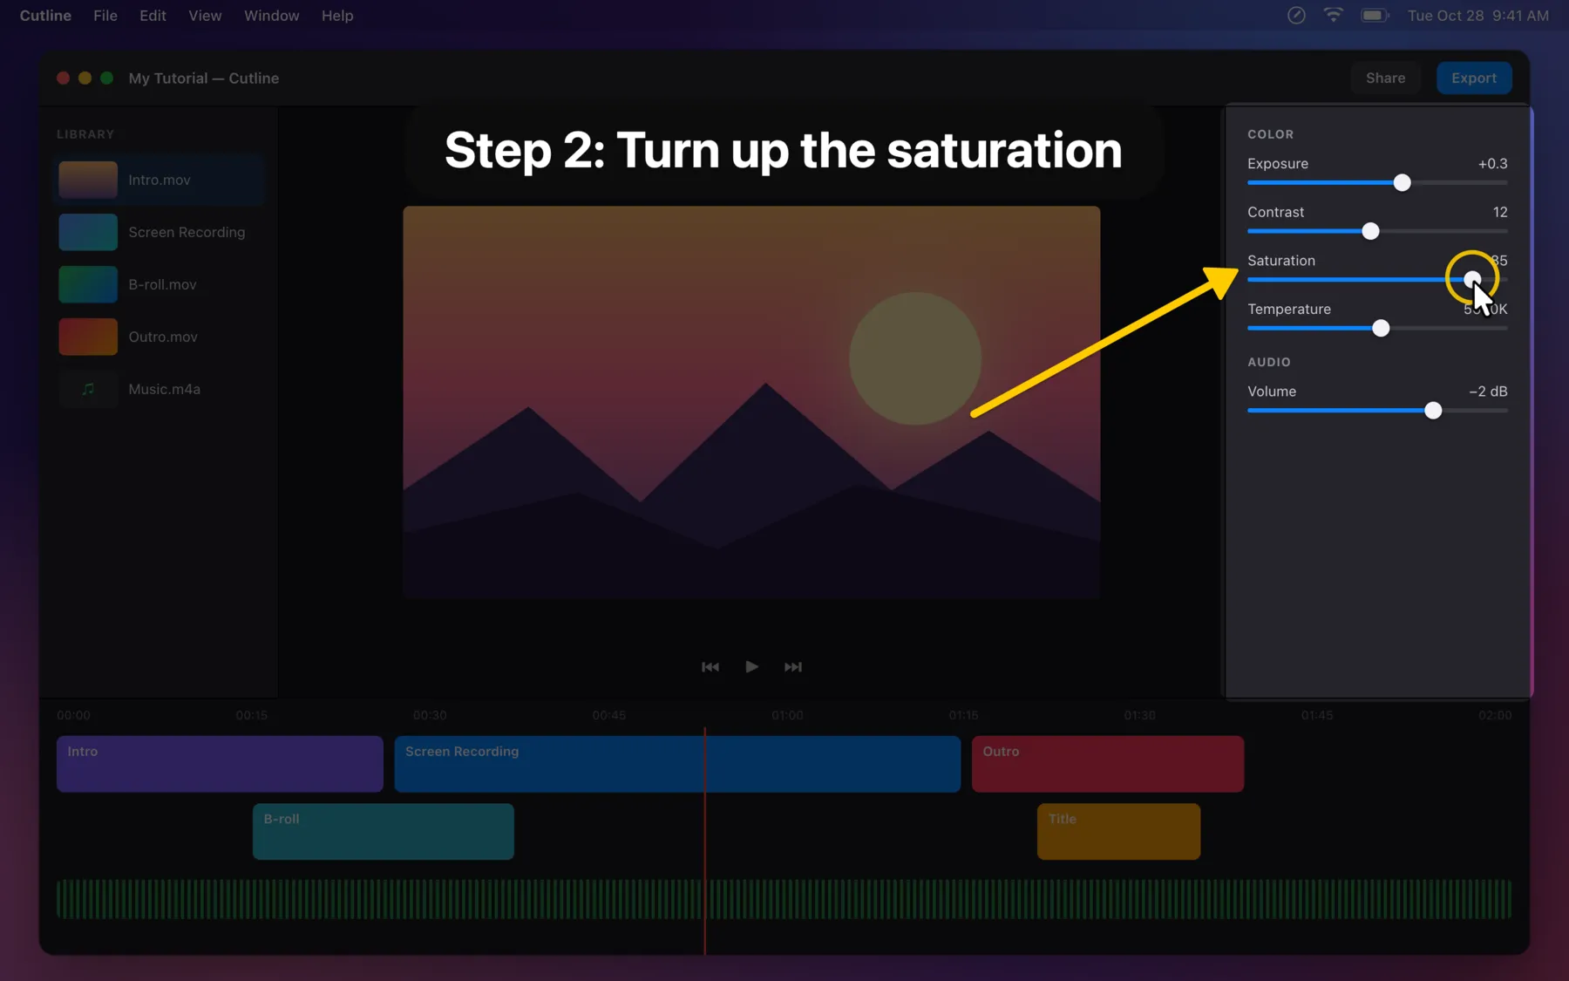Select Outro.mov thumbnail in library
Image resolution: width=1569 pixels, height=981 pixels.
(88, 337)
